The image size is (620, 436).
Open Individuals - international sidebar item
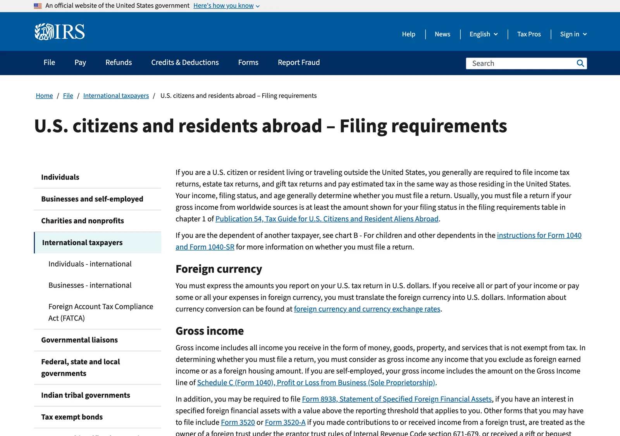tap(90, 264)
